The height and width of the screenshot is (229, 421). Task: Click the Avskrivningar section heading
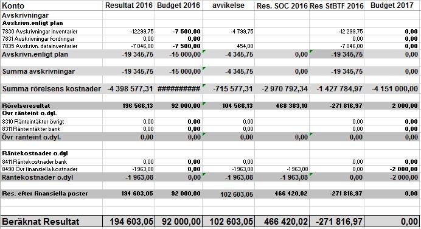pos(25,15)
